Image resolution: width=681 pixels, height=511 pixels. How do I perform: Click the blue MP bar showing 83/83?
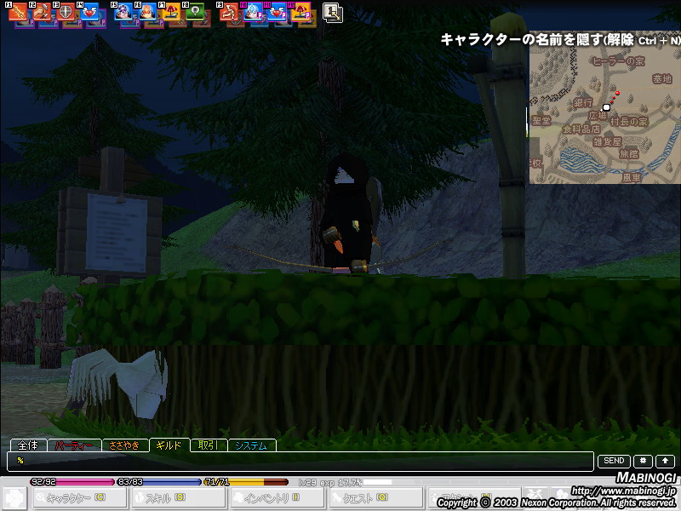click(159, 482)
